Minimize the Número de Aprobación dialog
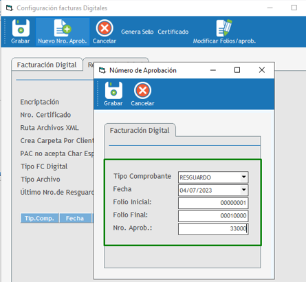This screenshot has height=282, width=306. pyautogui.click(x=213, y=70)
